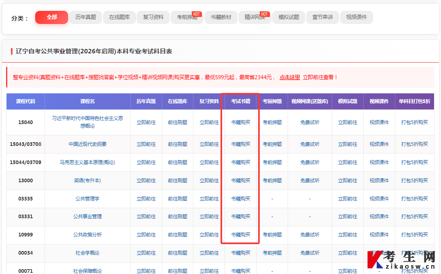The height and width of the screenshot is (274, 441).
Task: Click 打包5折购买 for course 15040
Action: pos(415,122)
